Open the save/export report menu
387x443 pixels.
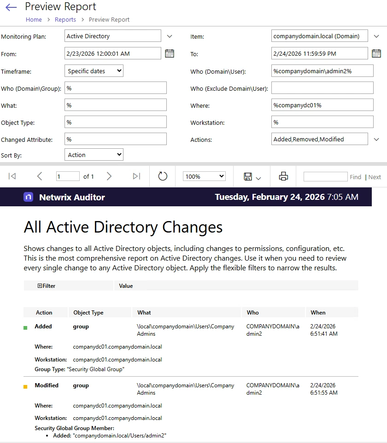pos(252,177)
